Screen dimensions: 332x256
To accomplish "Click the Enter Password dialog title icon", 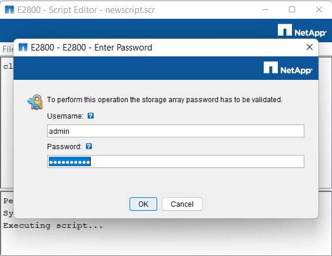I will click(x=23, y=48).
